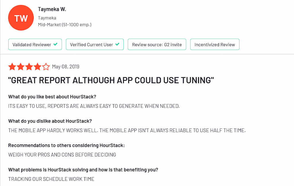This screenshot has height=186, width=294.
Task: Select the second star of the rating
Action: tap(20, 67)
